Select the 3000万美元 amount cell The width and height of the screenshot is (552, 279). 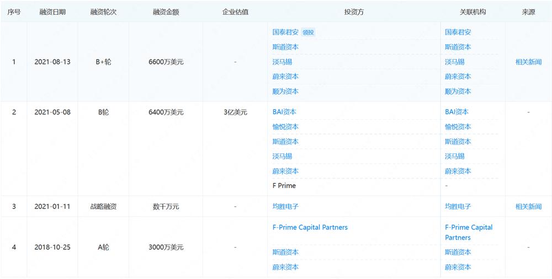(166, 248)
